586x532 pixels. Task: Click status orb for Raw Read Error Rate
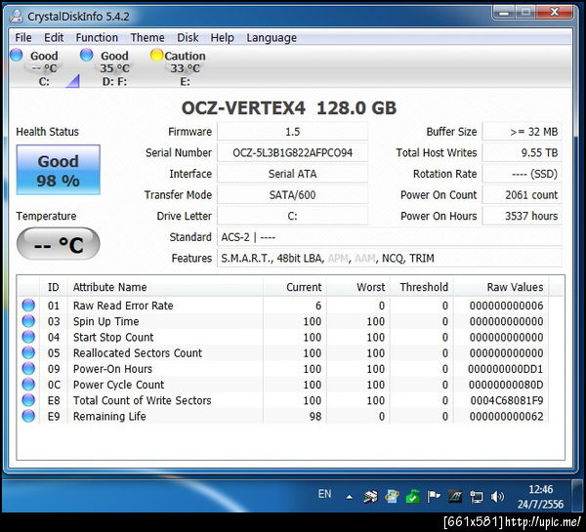point(28,306)
